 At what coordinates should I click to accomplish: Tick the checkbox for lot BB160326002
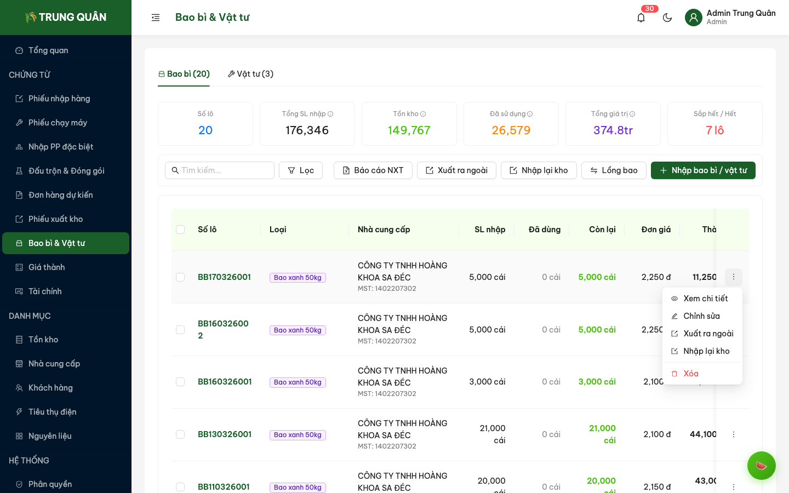tap(180, 330)
